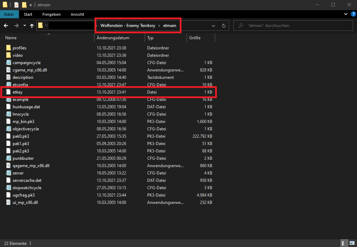
Task: Sort files by Größe column header
Action: 195,38
